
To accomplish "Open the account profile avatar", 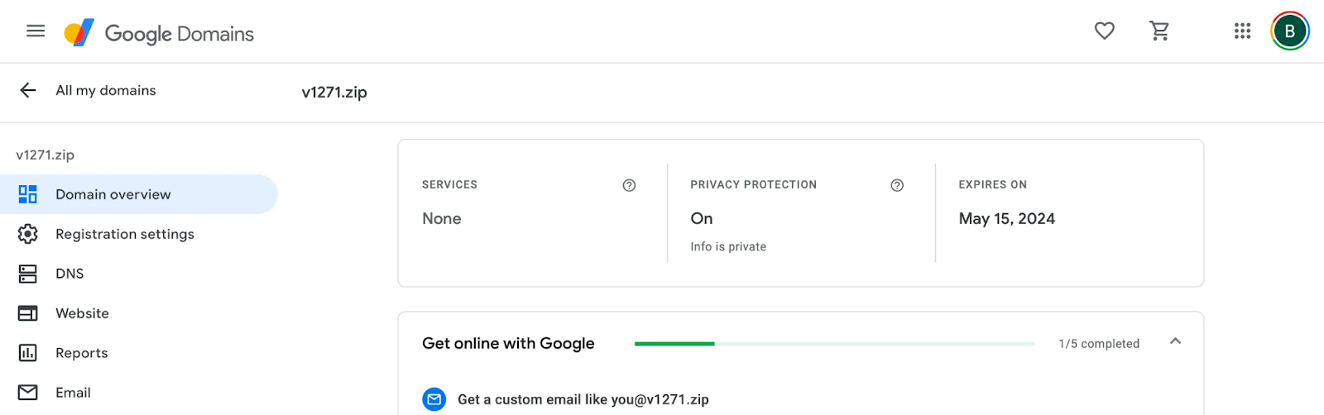I will point(1289,31).
